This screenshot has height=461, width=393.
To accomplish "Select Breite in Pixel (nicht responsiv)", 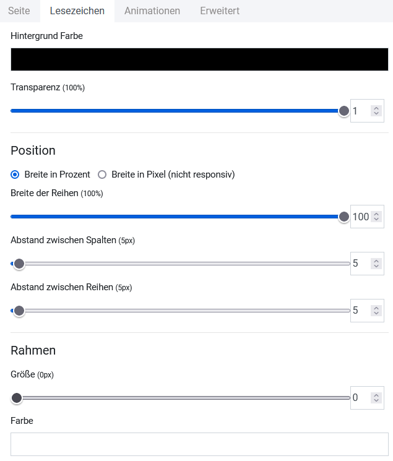I will pyautogui.click(x=103, y=174).
